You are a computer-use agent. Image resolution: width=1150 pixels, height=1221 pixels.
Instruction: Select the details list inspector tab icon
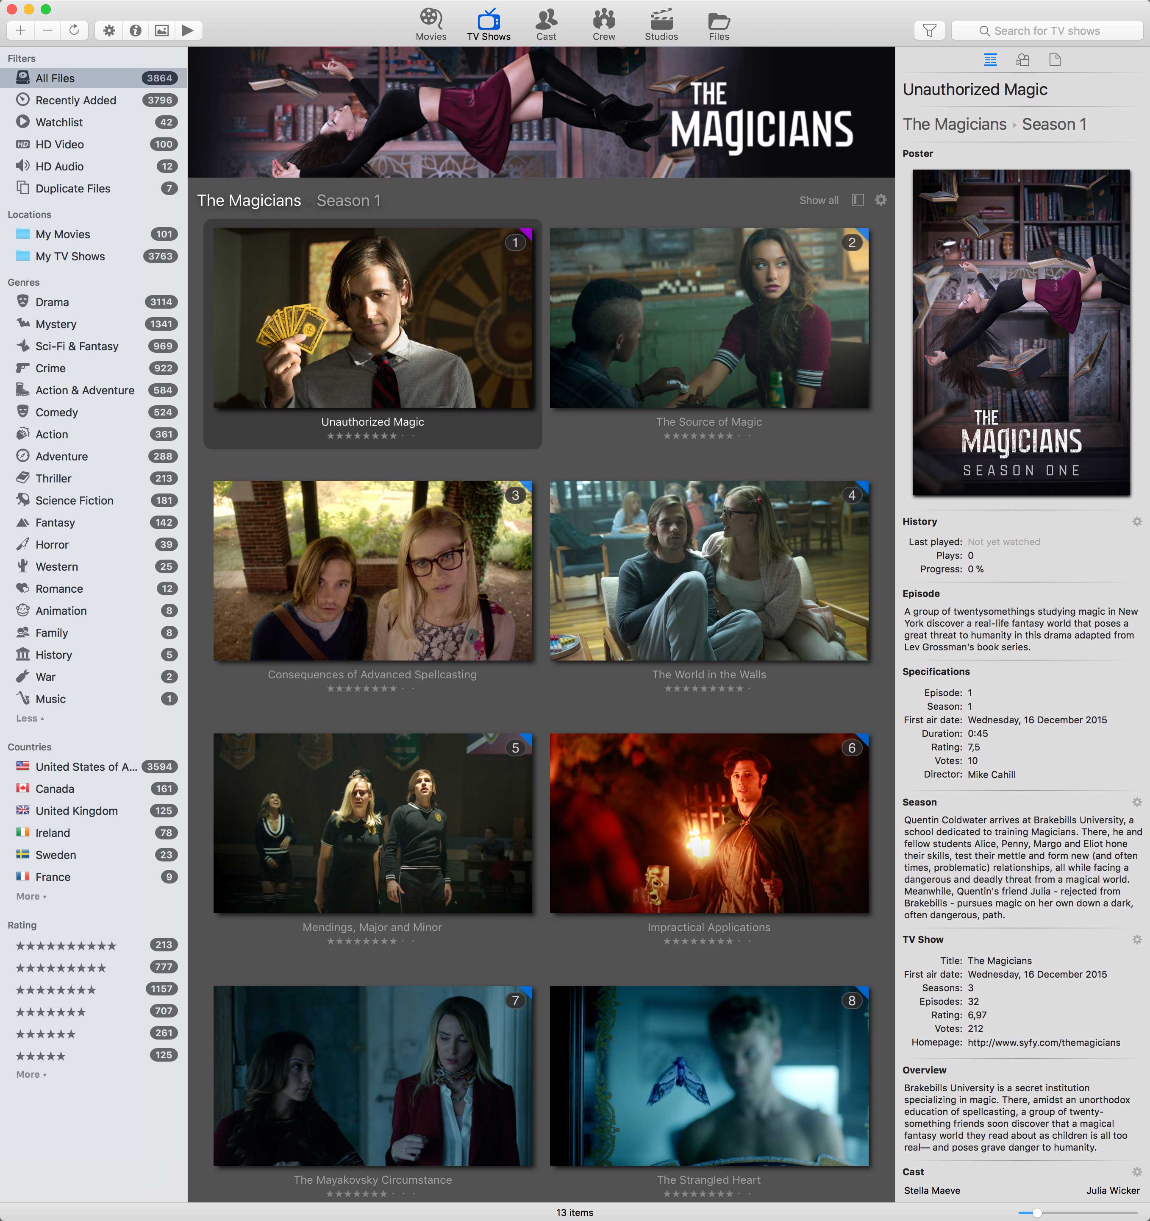990,60
